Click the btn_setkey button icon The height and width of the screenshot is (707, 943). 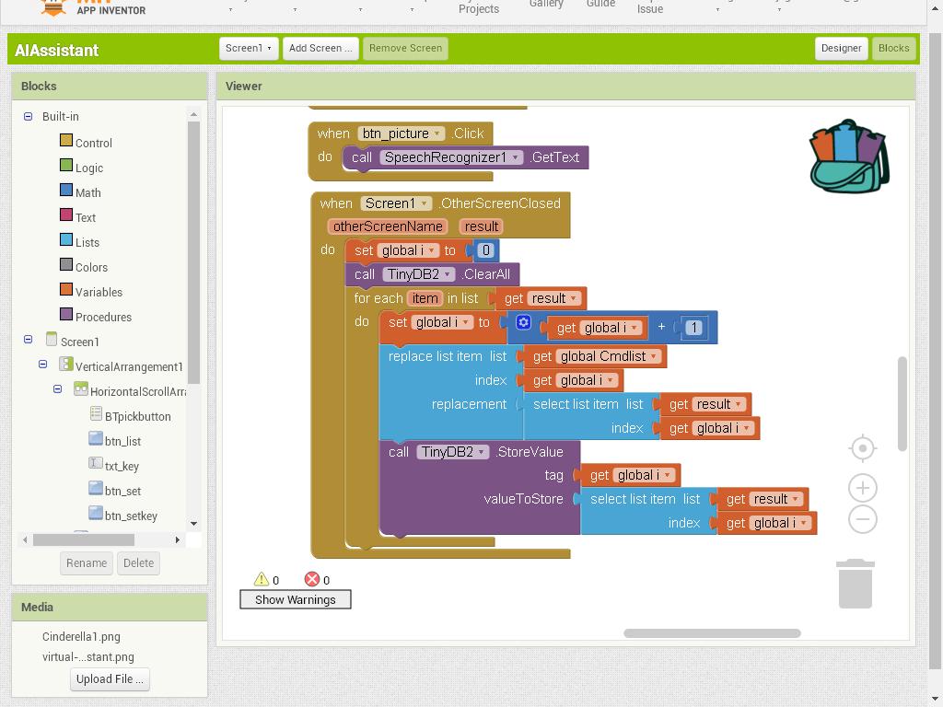[96, 514]
